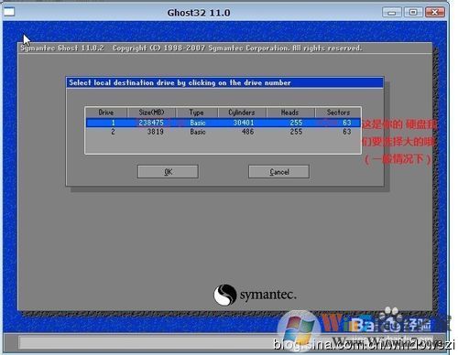Click size value 238475
The height and width of the screenshot is (355, 458).
pyautogui.click(x=151, y=123)
